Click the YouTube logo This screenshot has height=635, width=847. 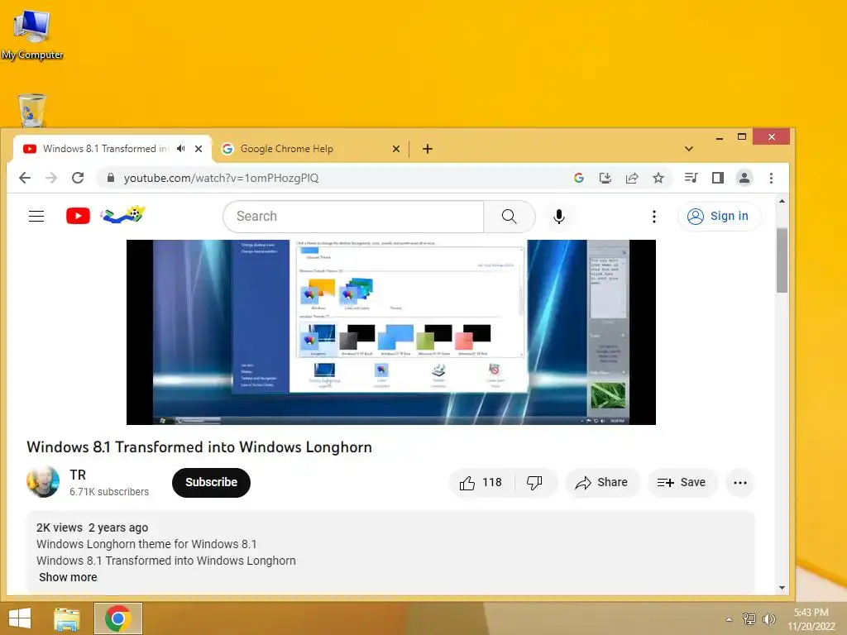[x=78, y=216]
